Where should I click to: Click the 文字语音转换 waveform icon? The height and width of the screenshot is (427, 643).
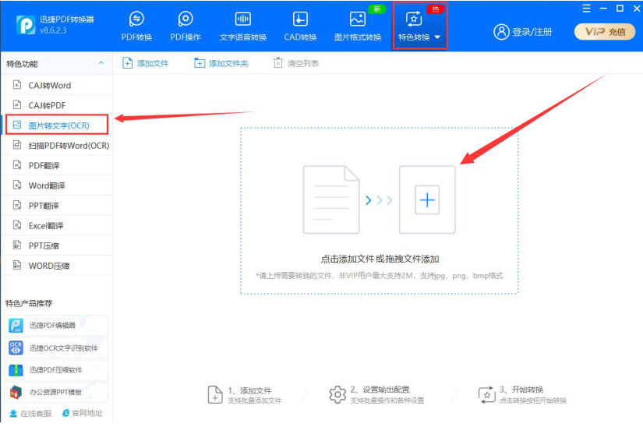[242, 19]
